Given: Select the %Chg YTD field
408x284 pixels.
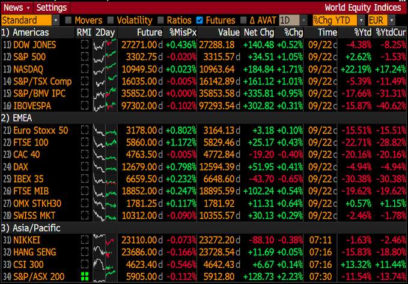Looking at the screenshot, I should tap(335, 20).
